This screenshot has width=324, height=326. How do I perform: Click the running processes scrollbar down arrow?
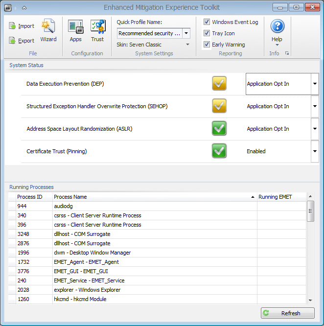(310, 300)
